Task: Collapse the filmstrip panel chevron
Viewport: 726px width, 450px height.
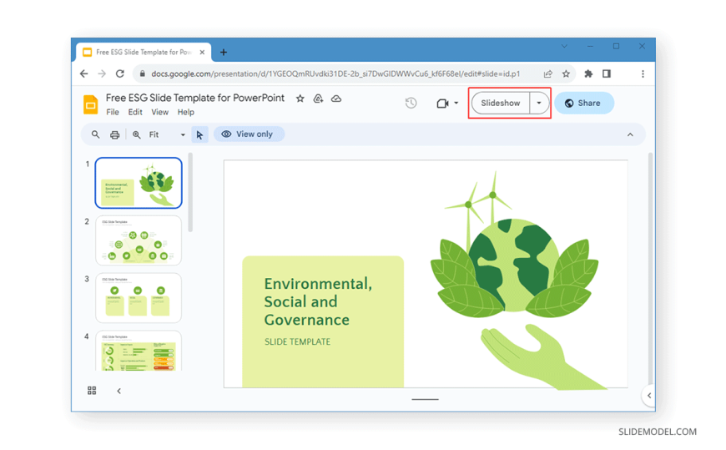Action: 119,391
